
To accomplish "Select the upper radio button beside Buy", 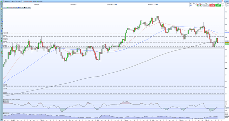I will click(223, 4).
